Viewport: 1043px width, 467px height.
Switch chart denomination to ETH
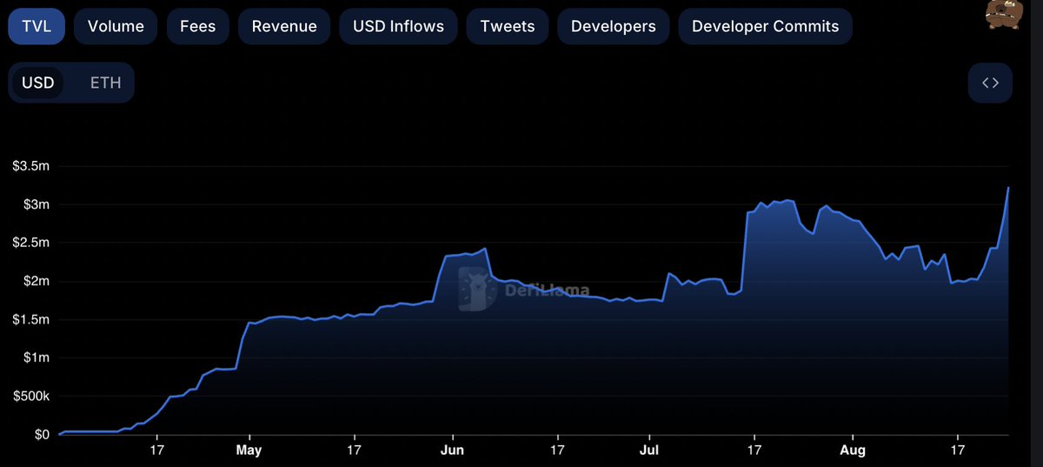(106, 83)
